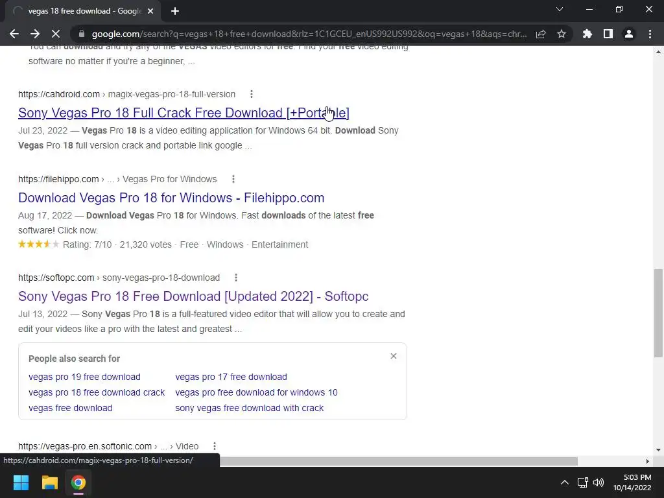Select the vegas 18 free download tab
The width and height of the screenshot is (664, 498).
84,11
